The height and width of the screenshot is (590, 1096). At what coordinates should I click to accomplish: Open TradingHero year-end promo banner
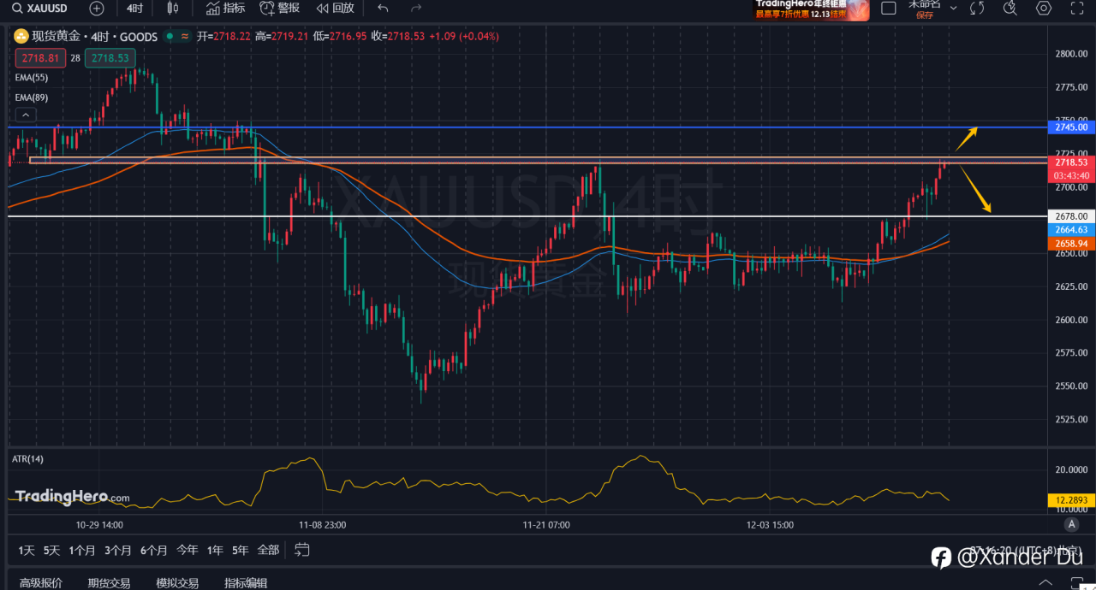tap(811, 9)
